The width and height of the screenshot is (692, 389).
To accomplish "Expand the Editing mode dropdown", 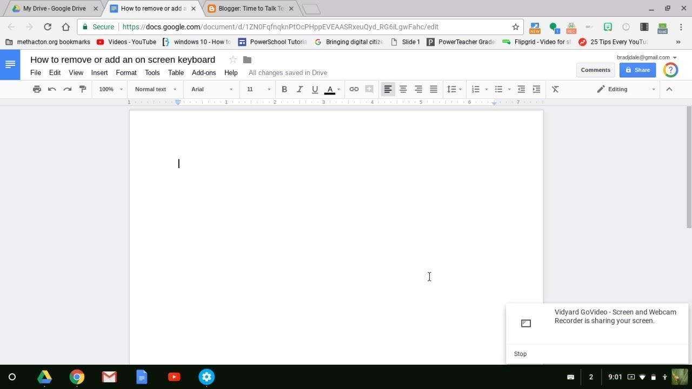I will pyautogui.click(x=626, y=89).
